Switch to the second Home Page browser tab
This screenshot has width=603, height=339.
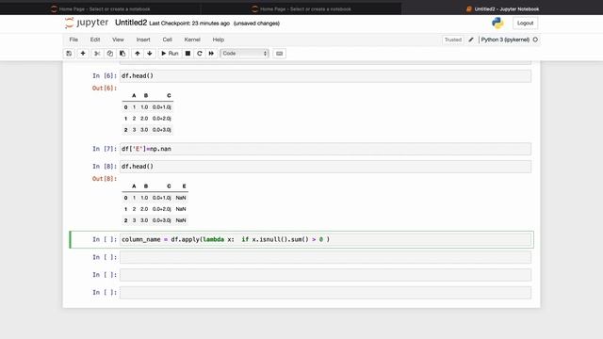click(x=301, y=8)
